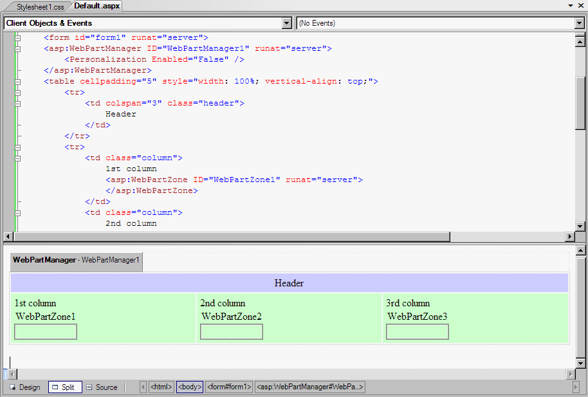Select the <body> tag in tag navigator

(x=190, y=387)
